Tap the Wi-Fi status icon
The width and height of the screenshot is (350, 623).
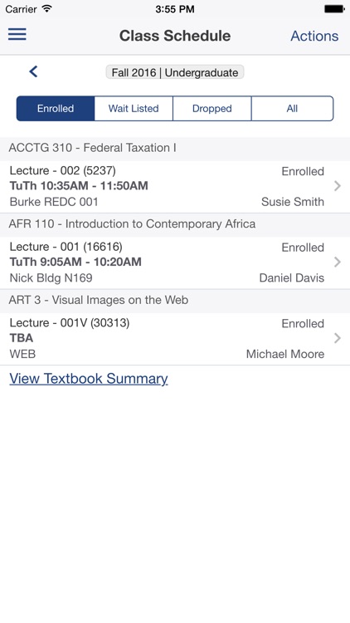[x=46, y=9]
